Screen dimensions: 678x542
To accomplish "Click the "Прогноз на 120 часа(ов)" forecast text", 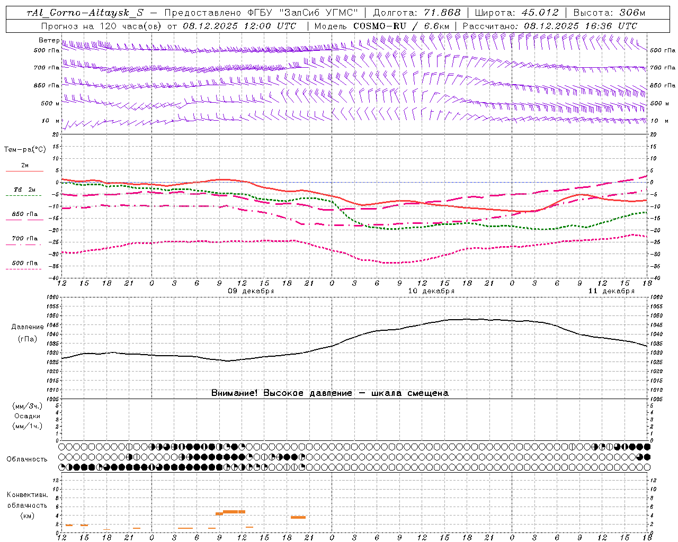I will tap(101, 26).
